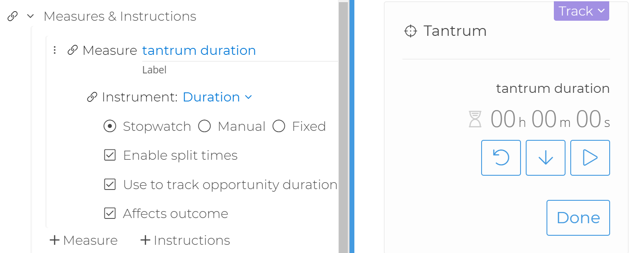Click + Instructions to add instructions
630x253 pixels.
click(x=185, y=240)
